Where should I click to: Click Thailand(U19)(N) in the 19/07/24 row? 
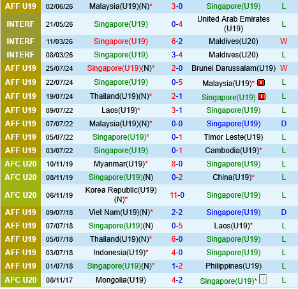[119, 96]
